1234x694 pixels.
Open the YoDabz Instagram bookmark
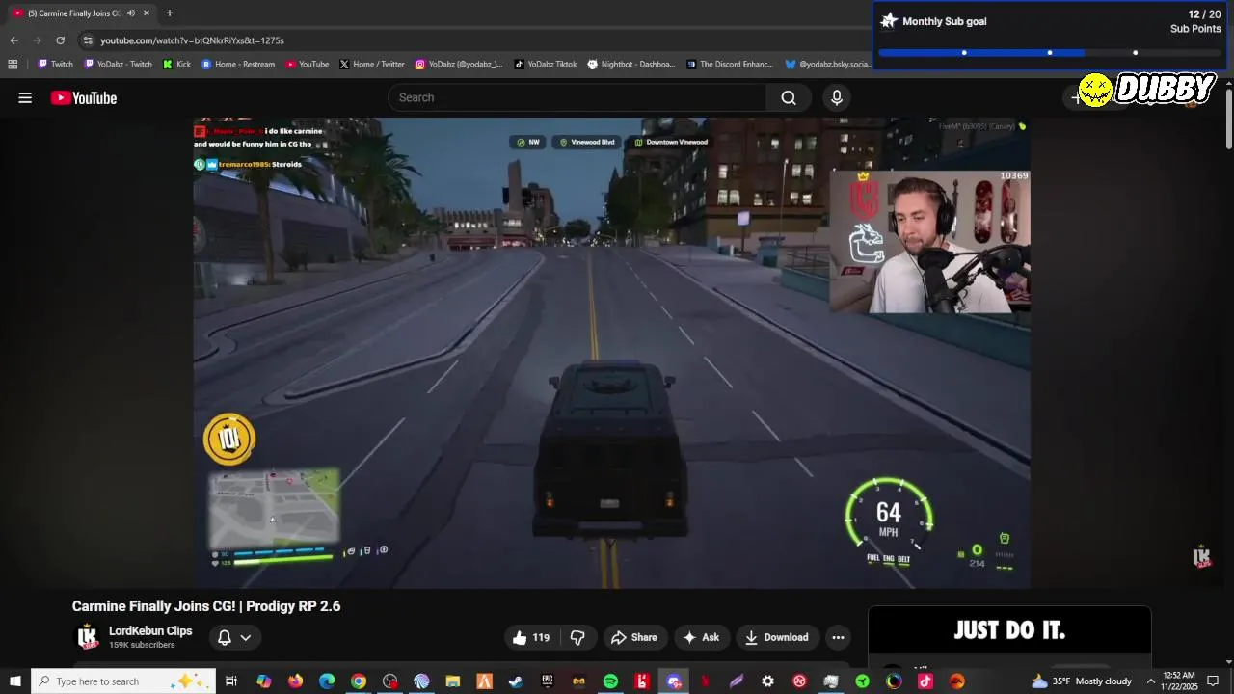(x=459, y=65)
